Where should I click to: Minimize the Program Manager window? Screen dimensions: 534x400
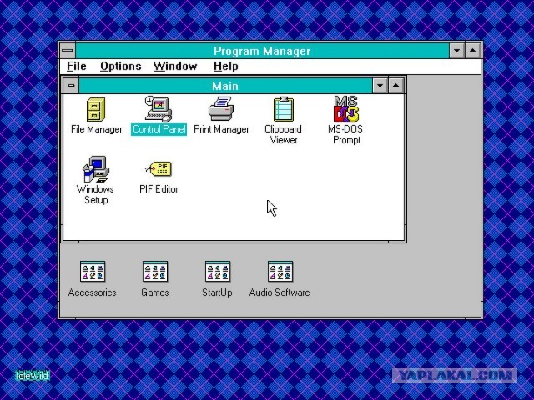click(x=456, y=51)
